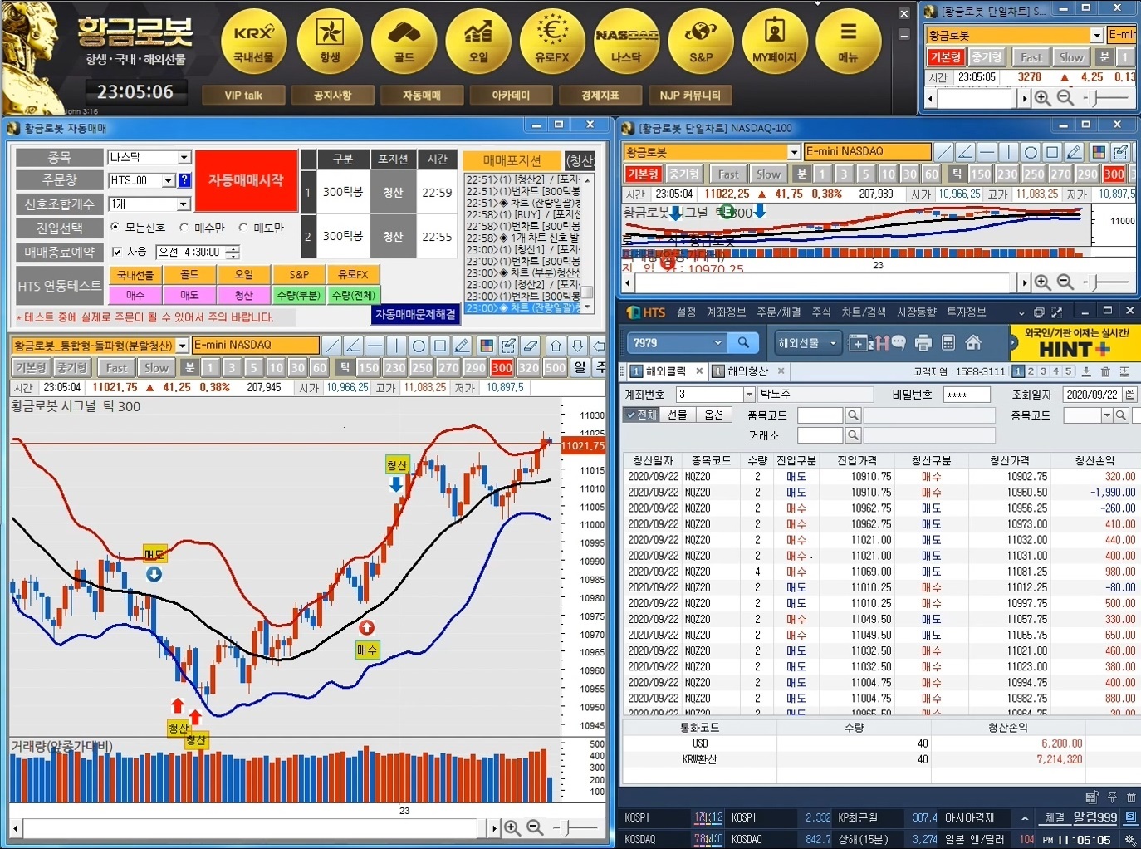Screen dimensions: 1141x849
Task: Toggle the 선물 filter in HTS
Action: 678,415
